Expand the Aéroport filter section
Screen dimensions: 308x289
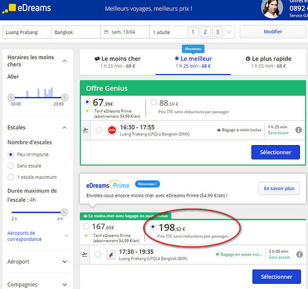click(x=65, y=262)
